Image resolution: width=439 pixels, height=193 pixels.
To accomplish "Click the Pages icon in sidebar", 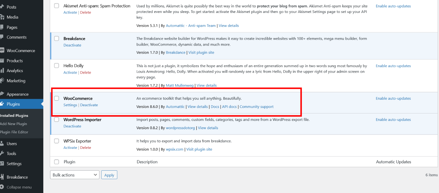I will (1, 27).
